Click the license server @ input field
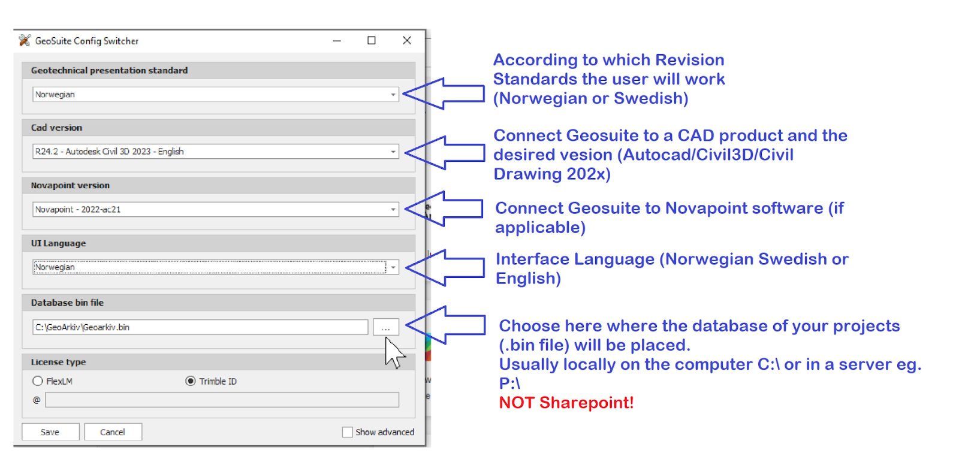This screenshot has width=959, height=462. [x=222, y=400]
